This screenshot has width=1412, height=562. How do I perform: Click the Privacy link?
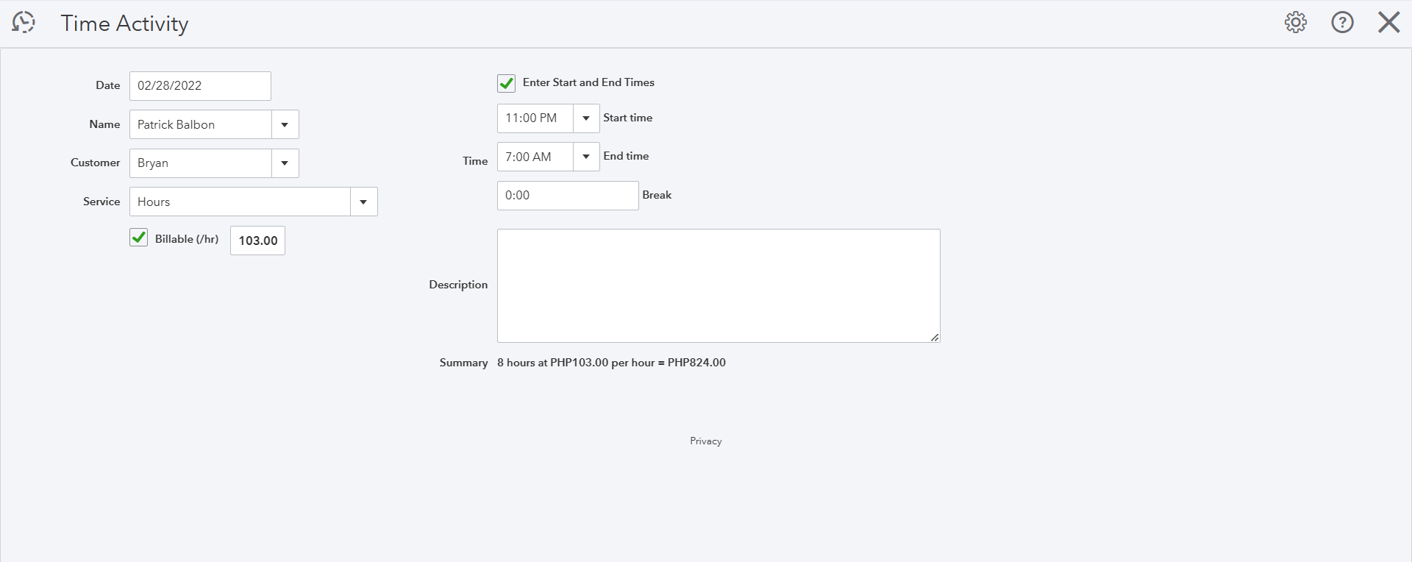[705, 441]
